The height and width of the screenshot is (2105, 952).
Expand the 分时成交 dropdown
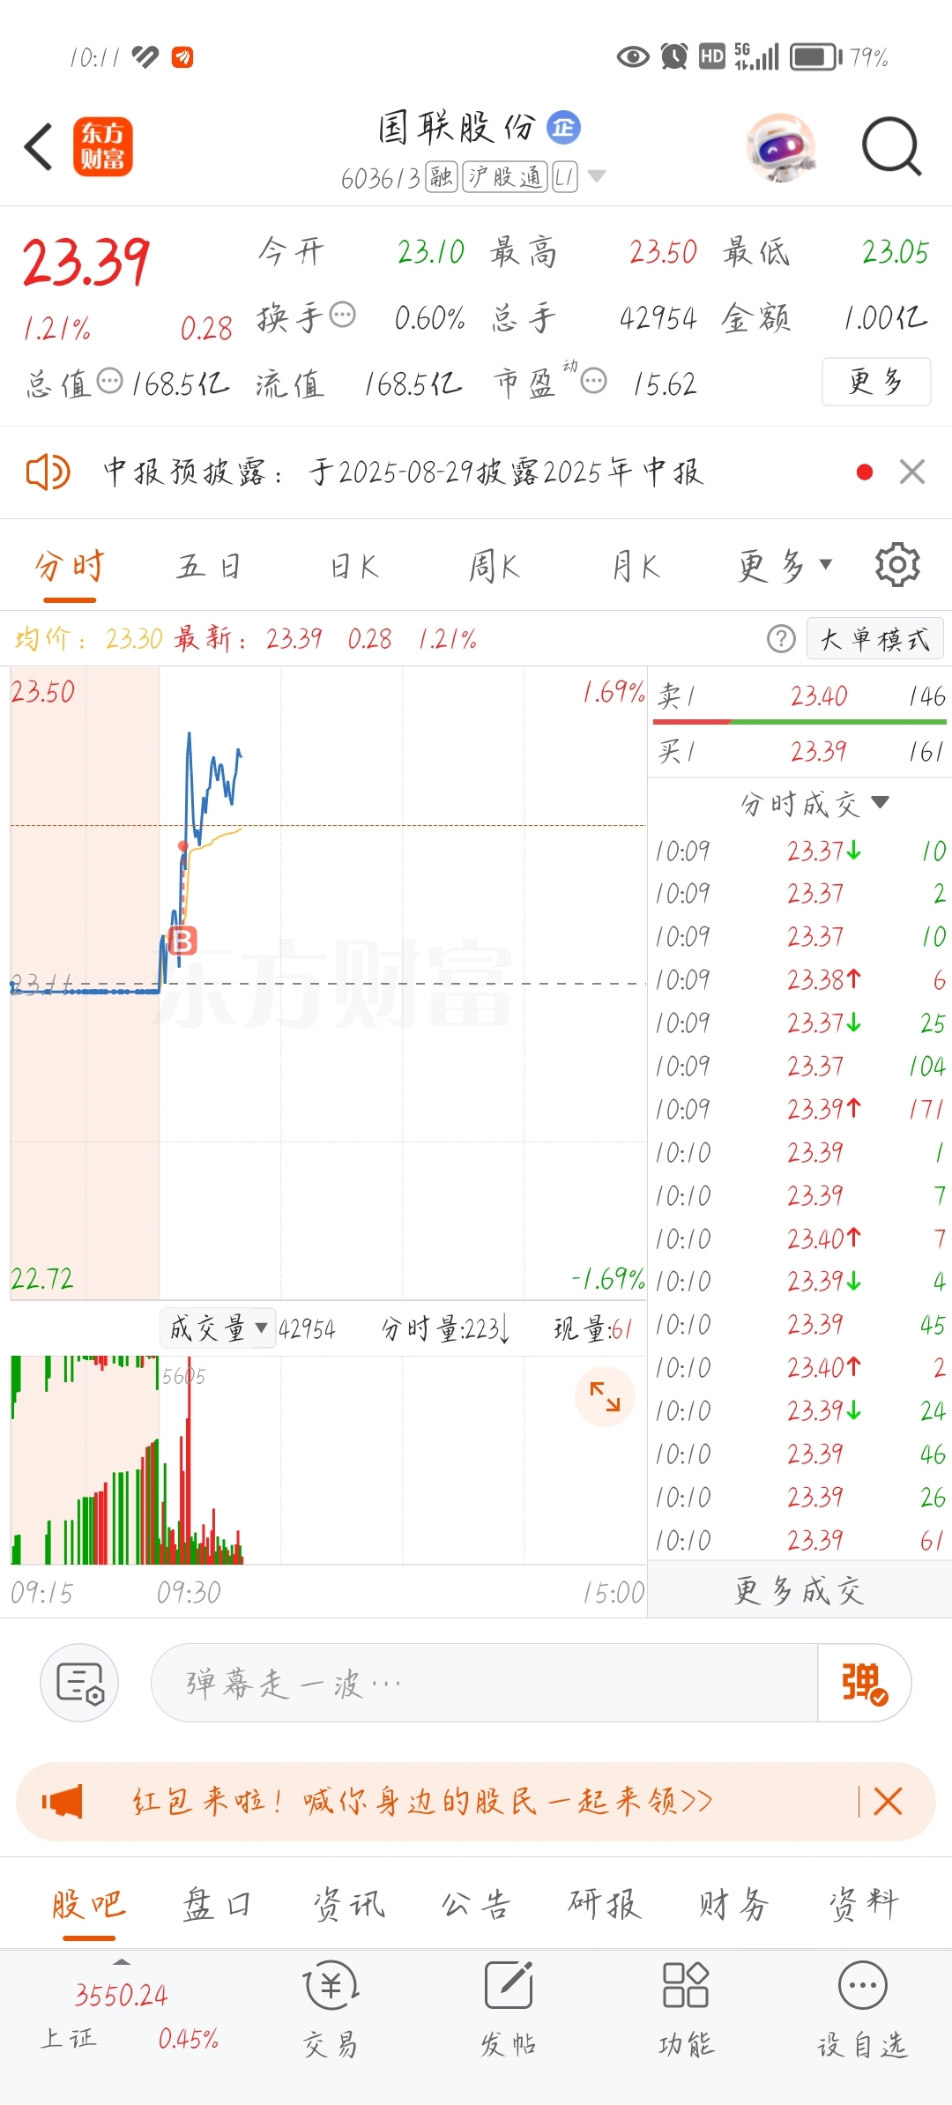[814, 803]
